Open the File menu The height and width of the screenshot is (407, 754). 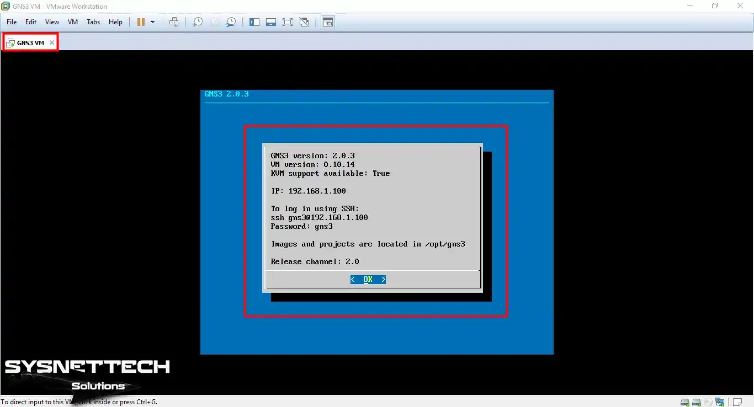click(12, 22)
